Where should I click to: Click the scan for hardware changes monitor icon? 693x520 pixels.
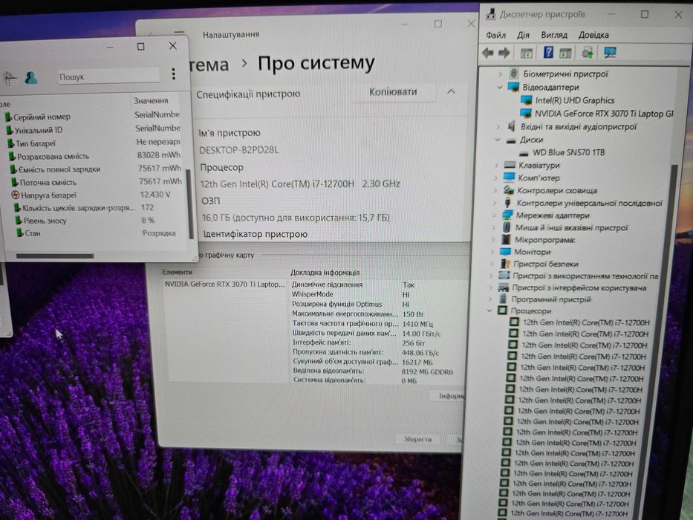pos(611,53)
